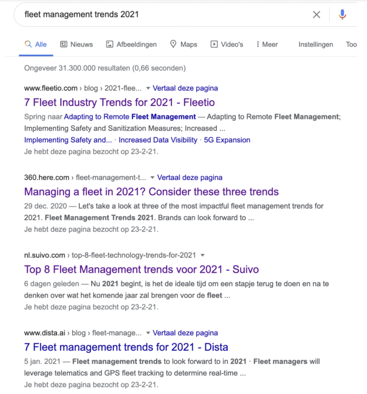The width and height of the screenshot is (367, 394).
Task: Click the Video's play icon
Action: (213, 44)
